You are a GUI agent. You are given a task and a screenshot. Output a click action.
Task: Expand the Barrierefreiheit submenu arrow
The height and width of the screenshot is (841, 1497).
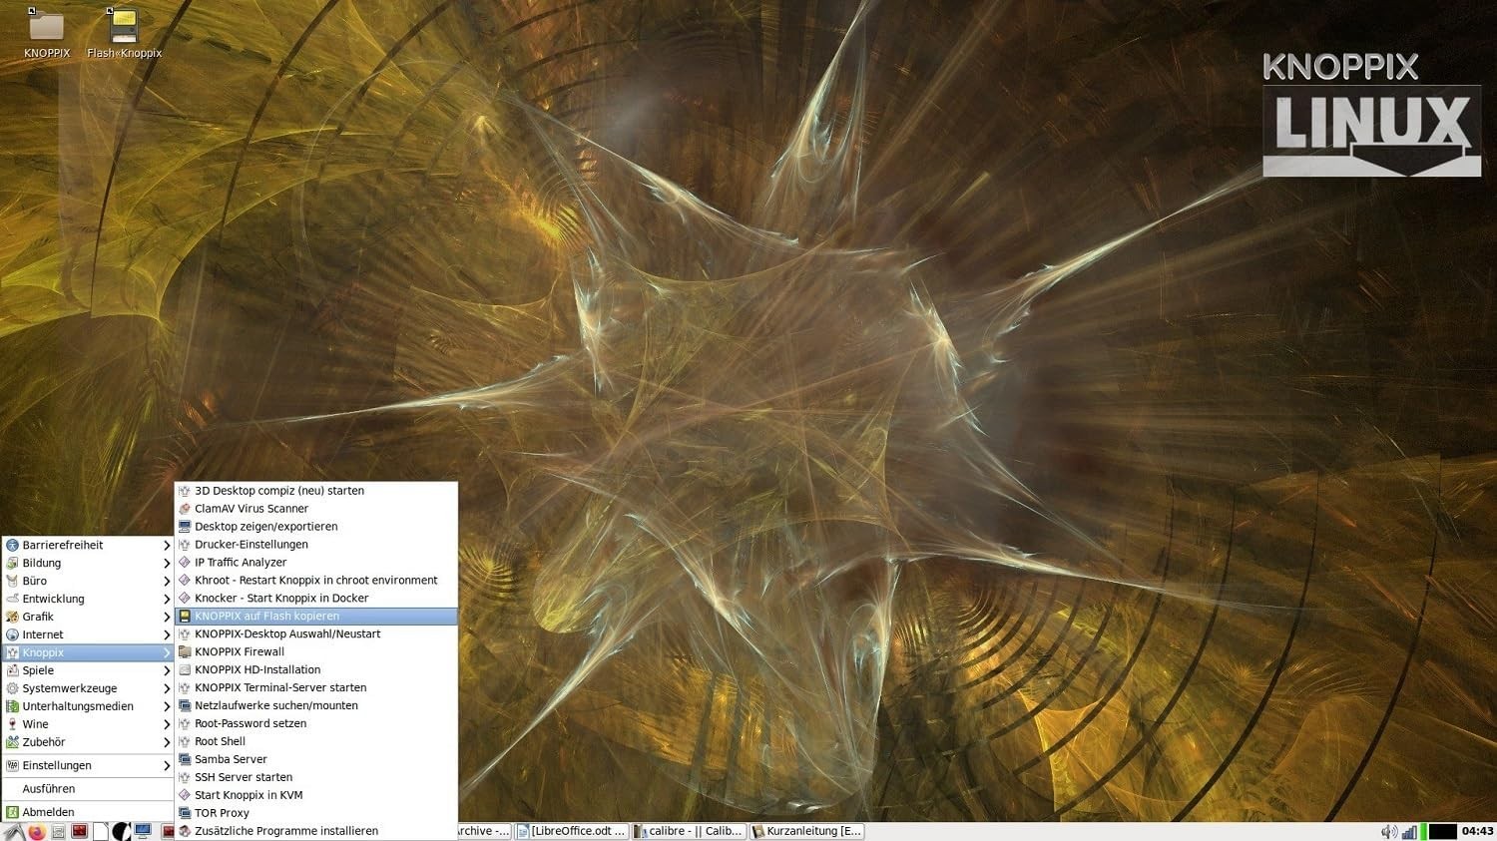click(x=167, y=546)
